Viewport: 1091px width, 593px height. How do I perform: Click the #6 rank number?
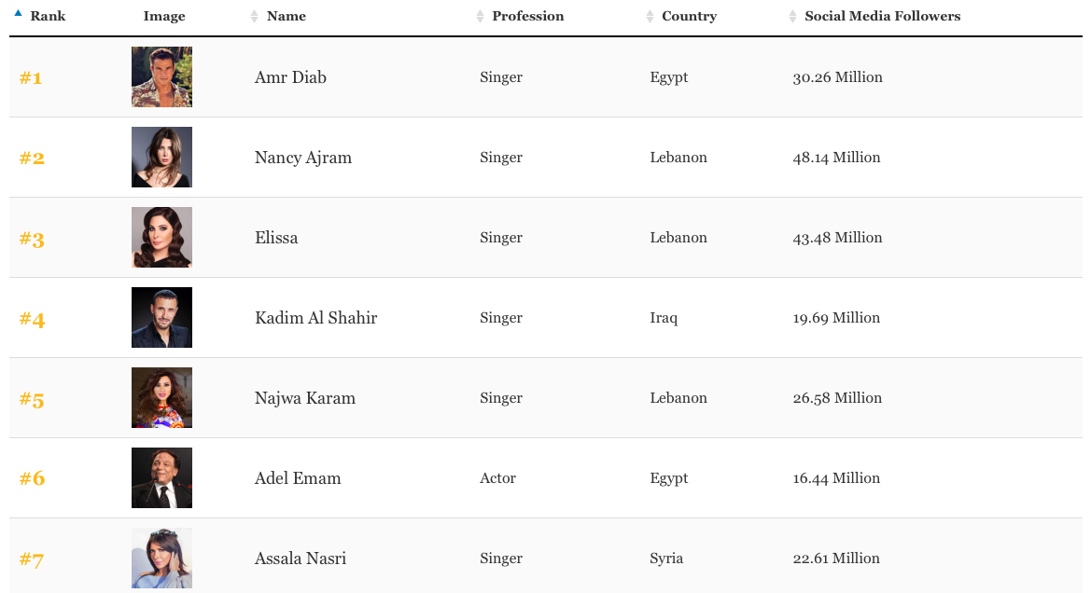tap(32, 479)
